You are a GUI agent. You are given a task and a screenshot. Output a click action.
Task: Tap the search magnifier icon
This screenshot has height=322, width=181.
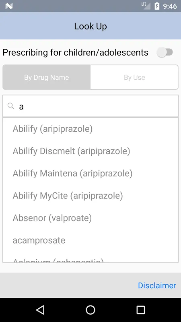click(10, 106)
